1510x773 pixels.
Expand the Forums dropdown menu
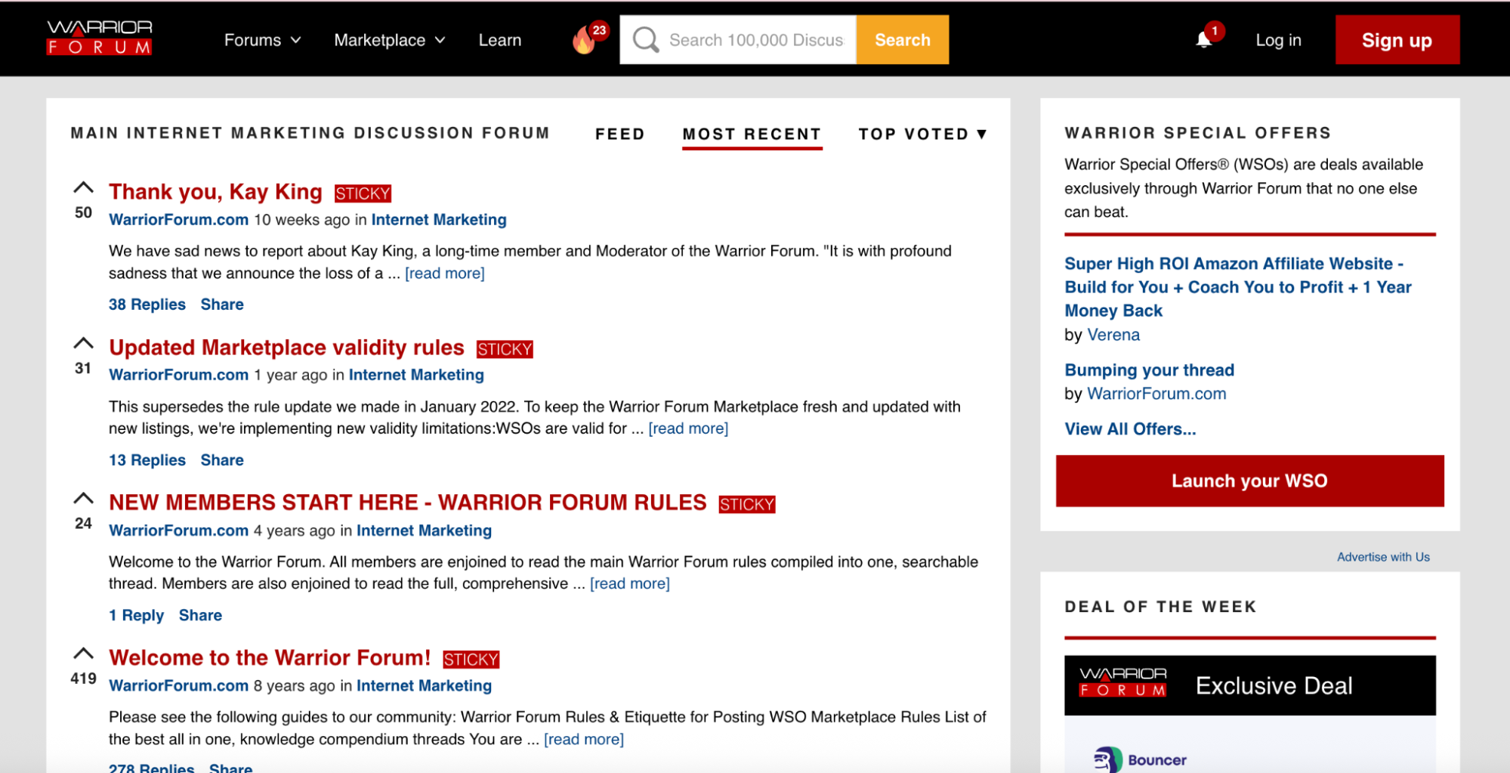coord(262,40)
